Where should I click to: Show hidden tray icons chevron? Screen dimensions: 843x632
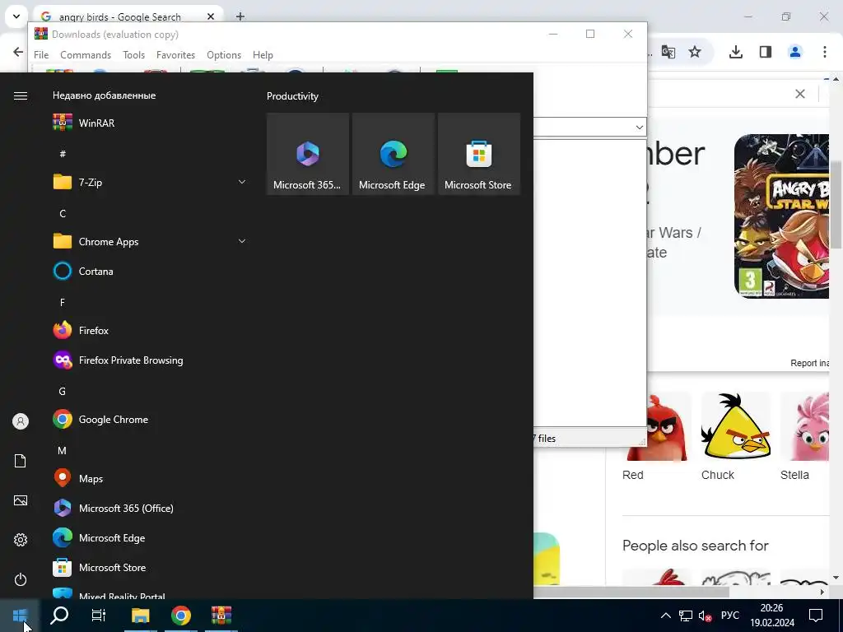coord(665,616)
